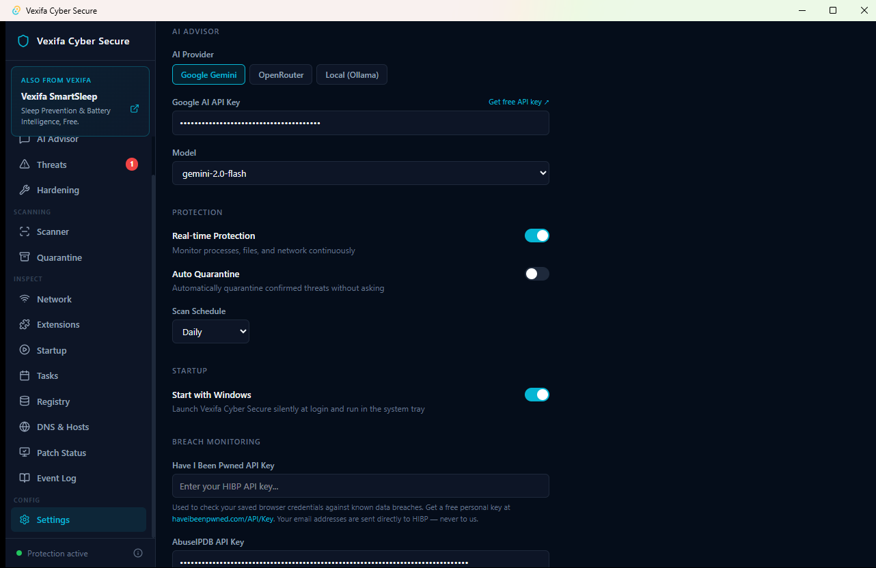876x568 pixels.
Task: Click the Protection active status text
Action: point(57,554)
